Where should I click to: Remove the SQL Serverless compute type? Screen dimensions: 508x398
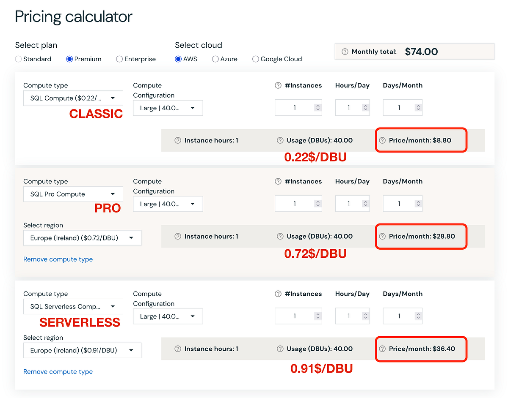58,371
